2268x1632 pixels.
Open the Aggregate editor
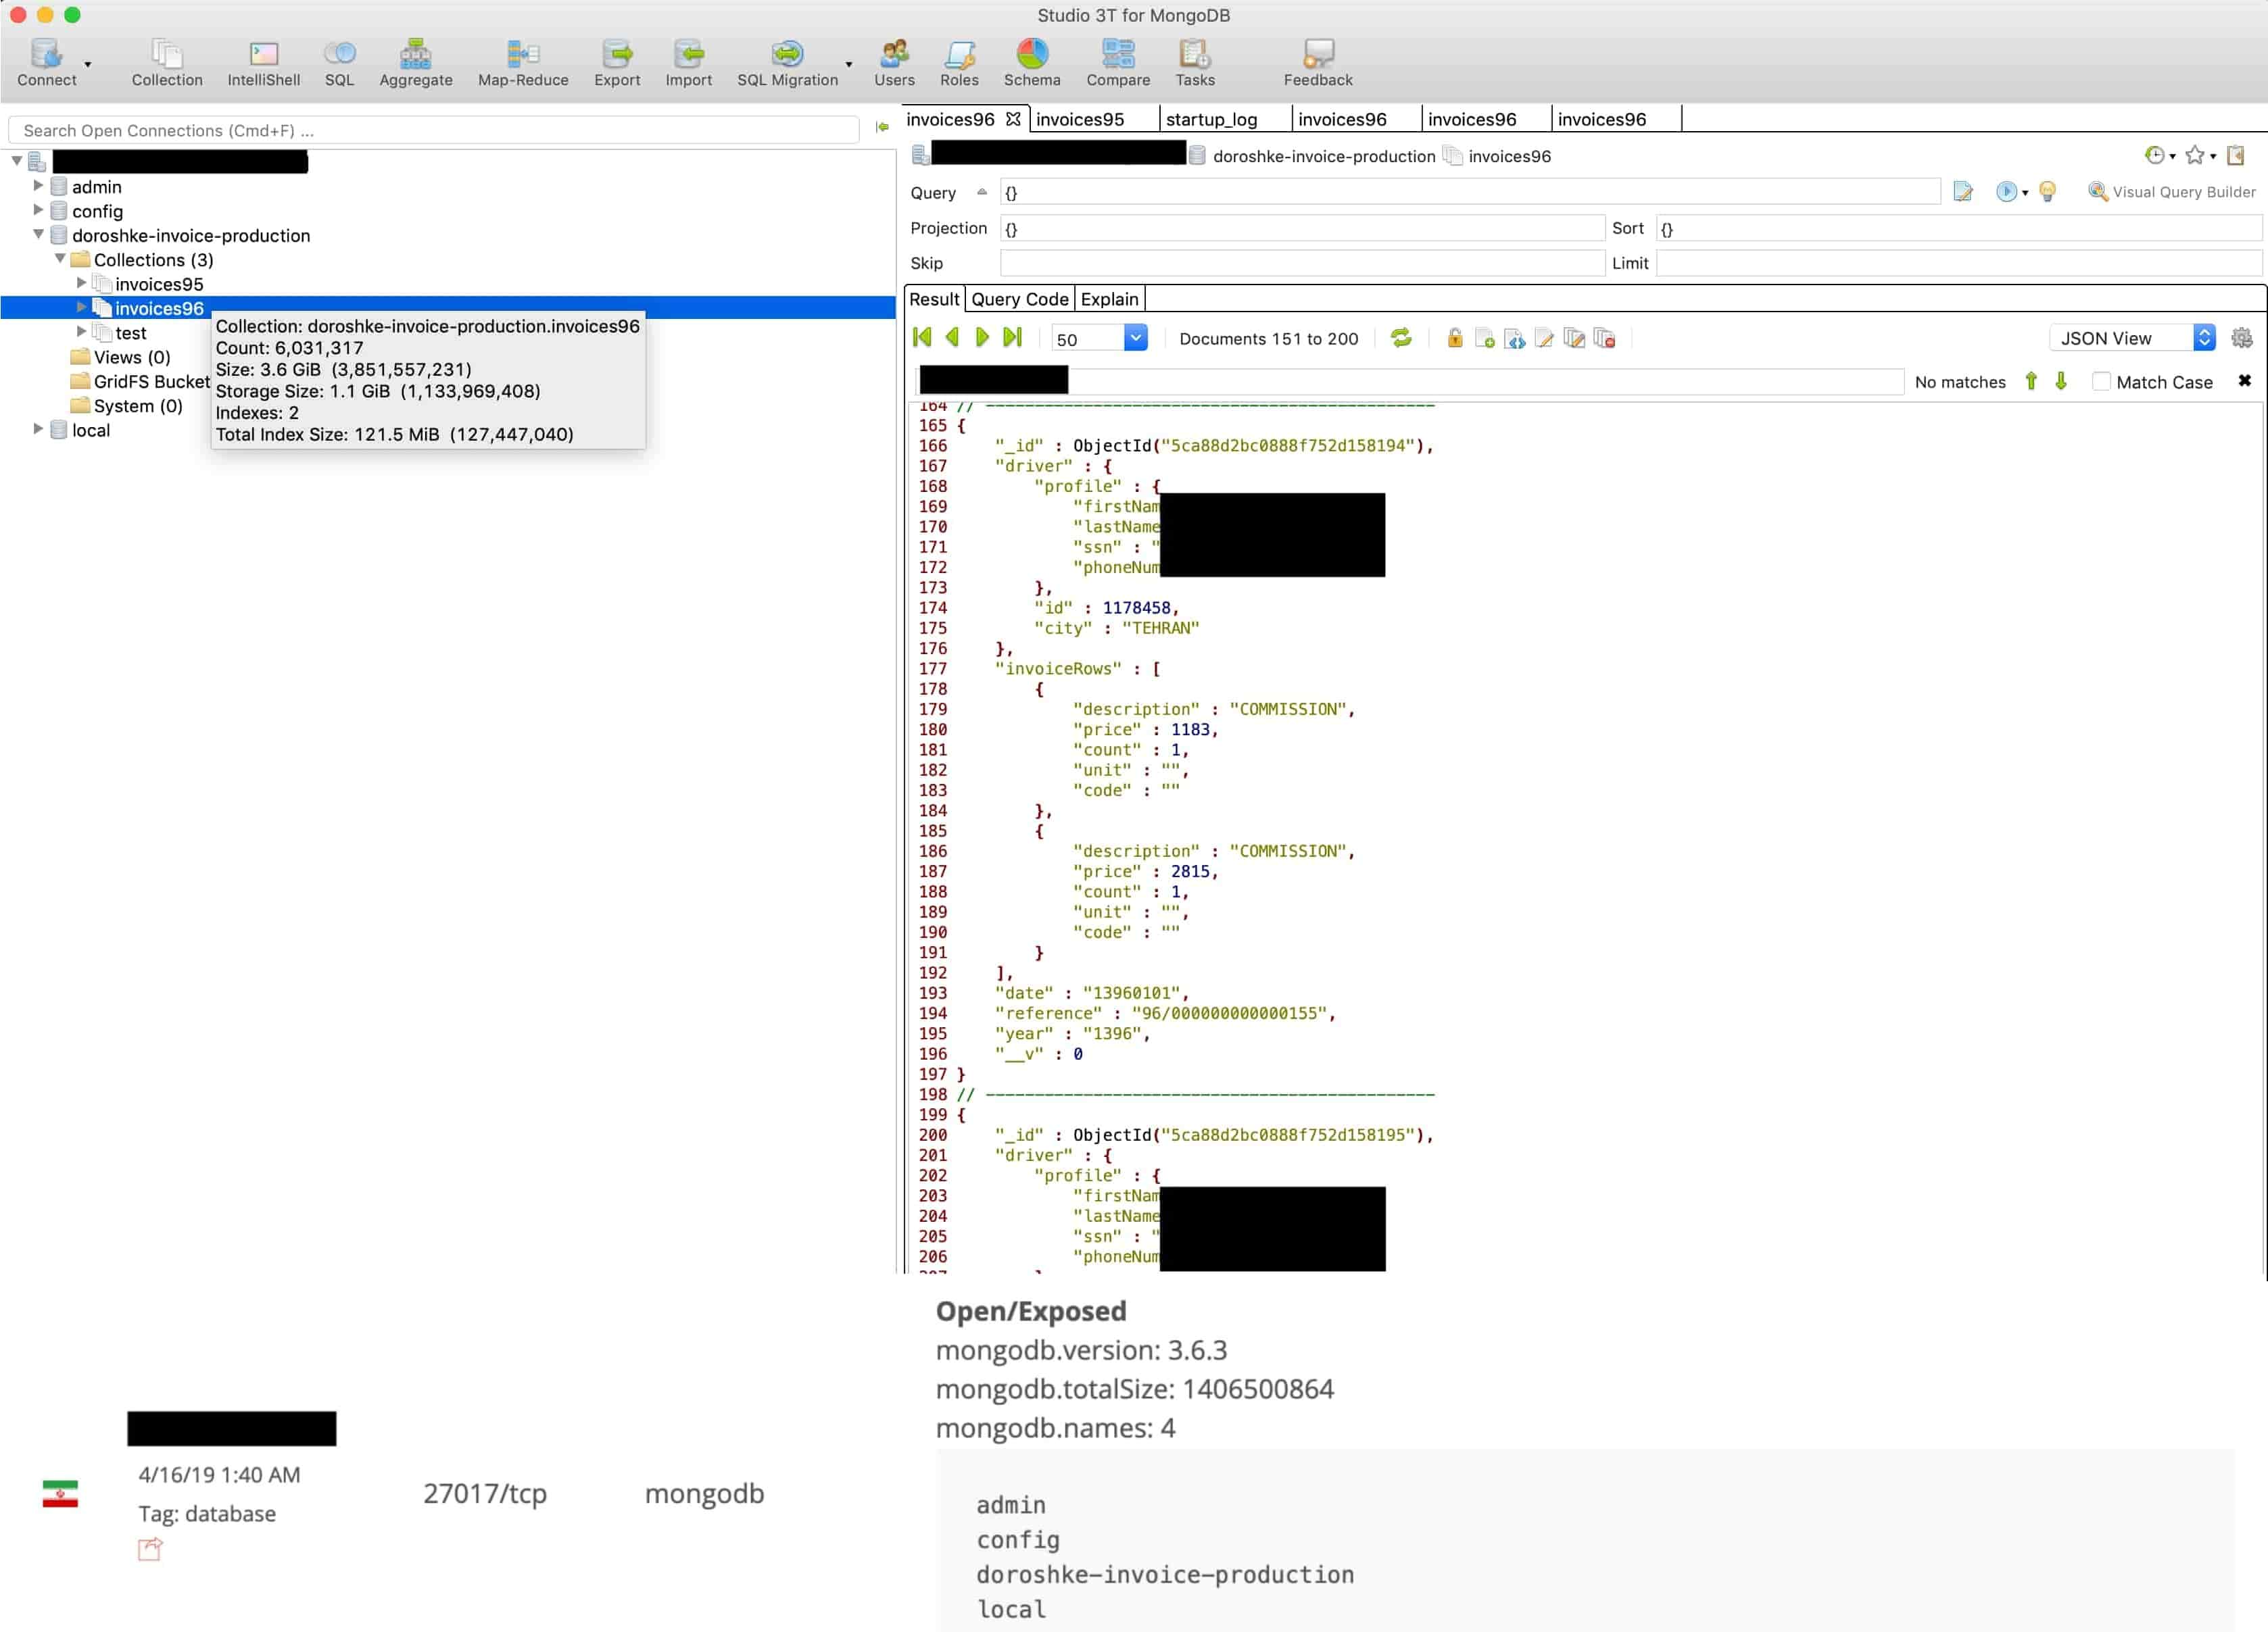415,62
